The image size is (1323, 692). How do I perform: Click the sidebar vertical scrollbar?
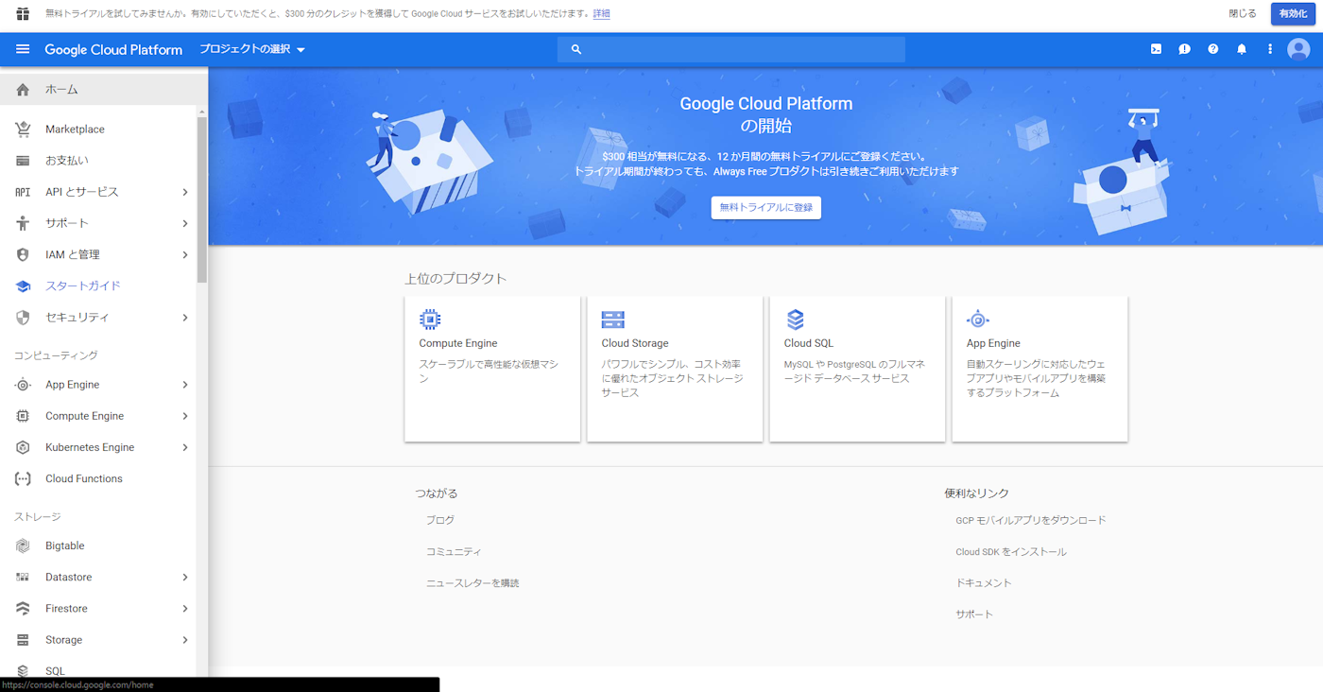tap(201, 199)
